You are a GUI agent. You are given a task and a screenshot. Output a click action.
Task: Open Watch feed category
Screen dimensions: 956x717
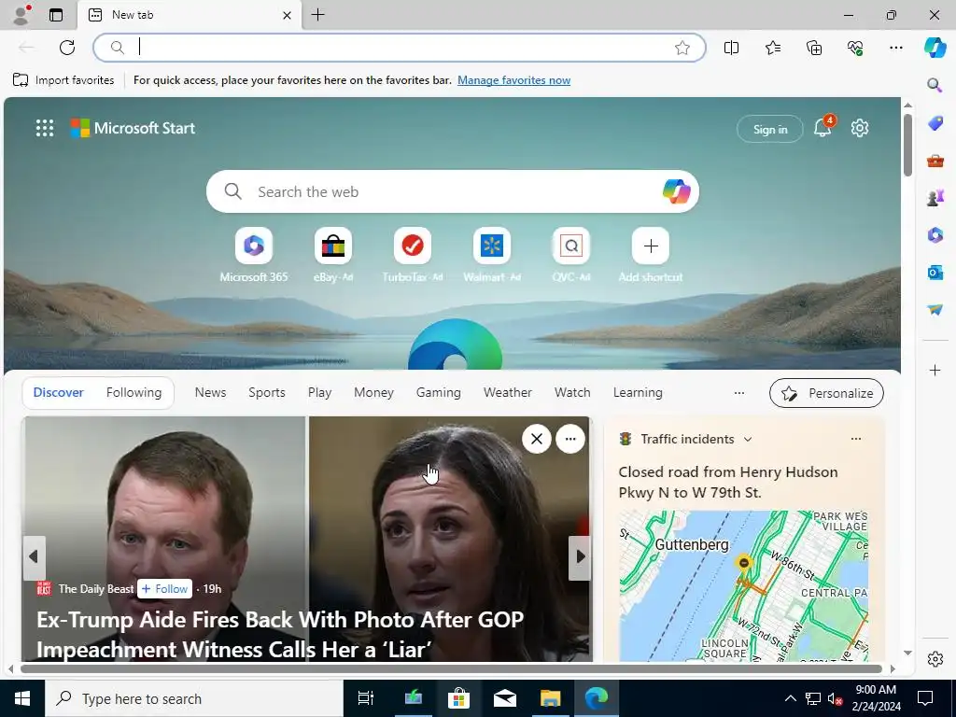click(572, 393)
